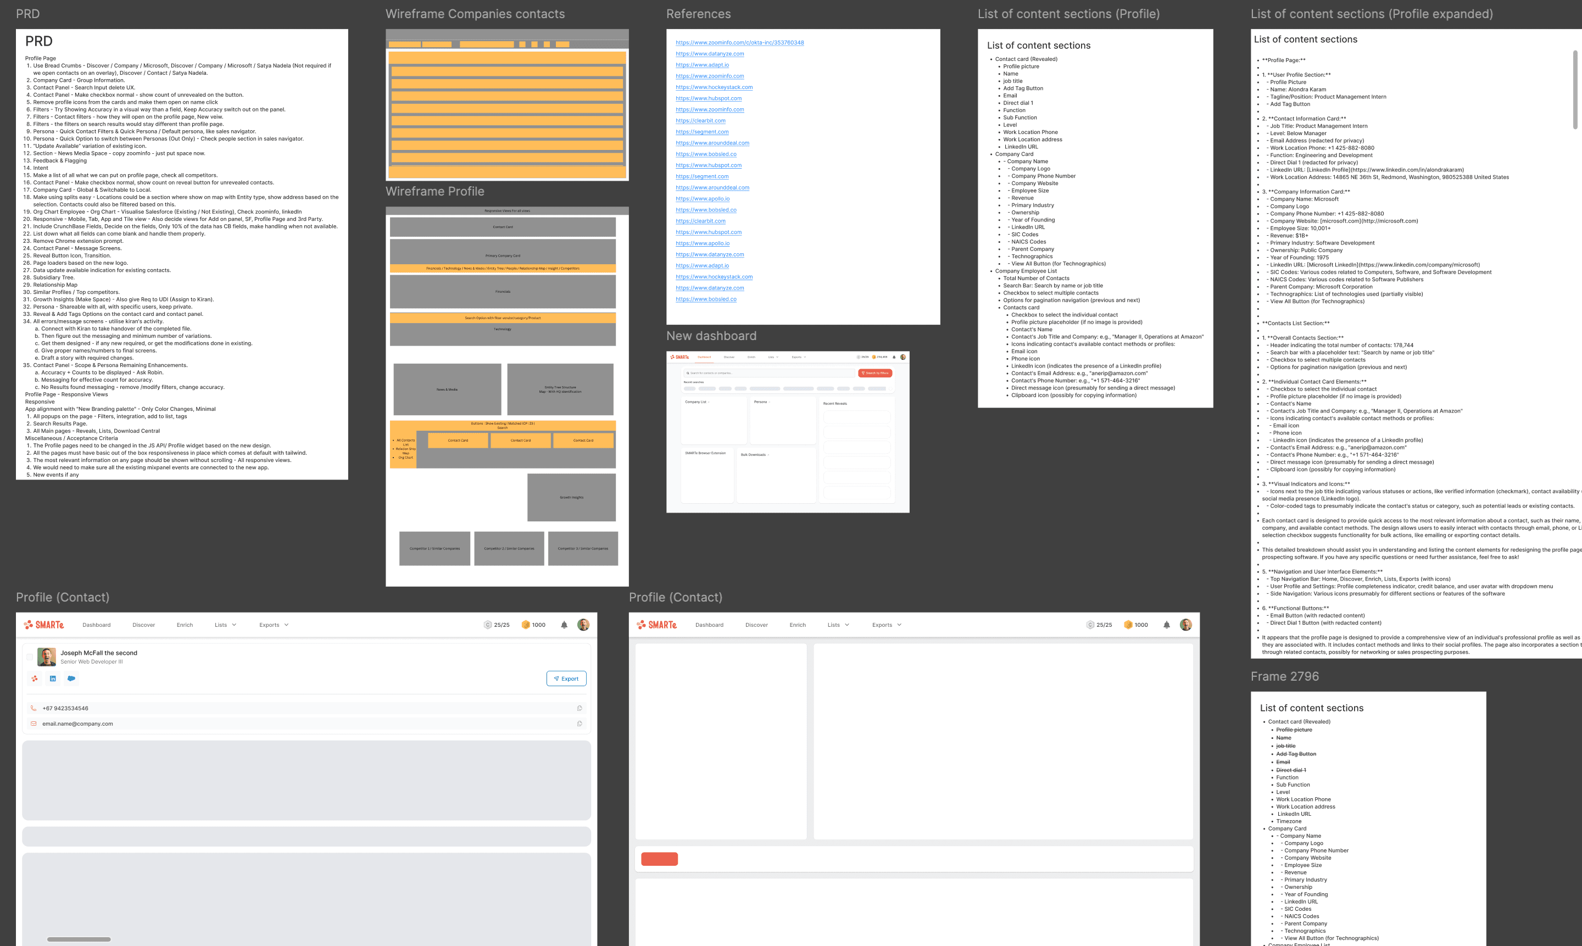Open LinkedIn icon on Joseph McFall's card

[53, 678]
